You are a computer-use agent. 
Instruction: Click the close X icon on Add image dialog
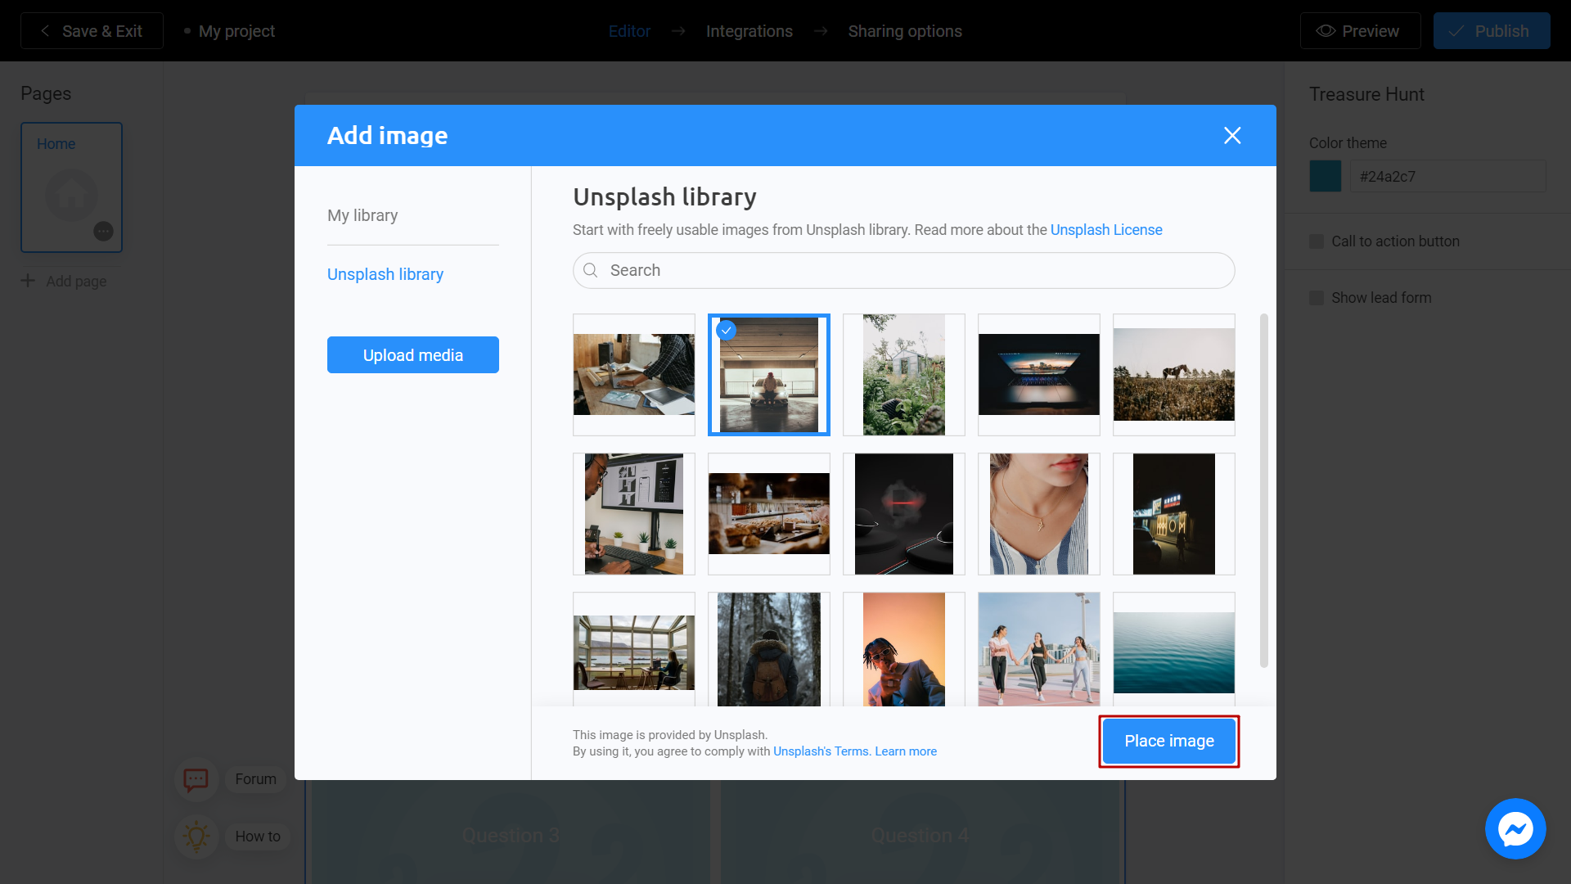pos(1233,136)
